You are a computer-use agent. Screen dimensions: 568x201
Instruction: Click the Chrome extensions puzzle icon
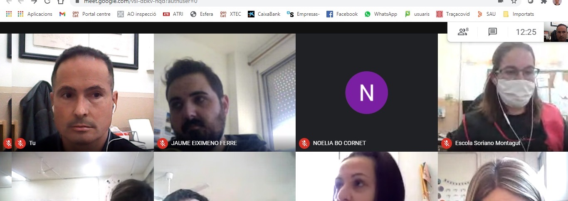(543, 2)
